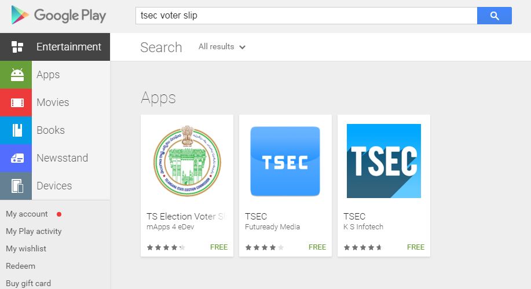Click the blue Books bookmark icon

17,130
